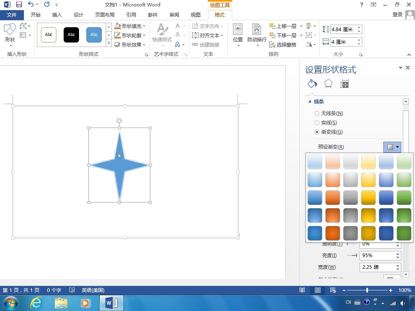Image resolution: width=415 pixels, height=311 pixels.
Task: Open Word Help question mark
Action: pyautogui.click(x=362, y=4)
